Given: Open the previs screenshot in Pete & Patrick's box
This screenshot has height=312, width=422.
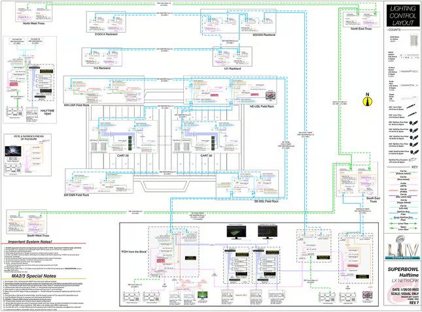Looking at the screenshot, I should pyautogui.click(x=13, y=151).
